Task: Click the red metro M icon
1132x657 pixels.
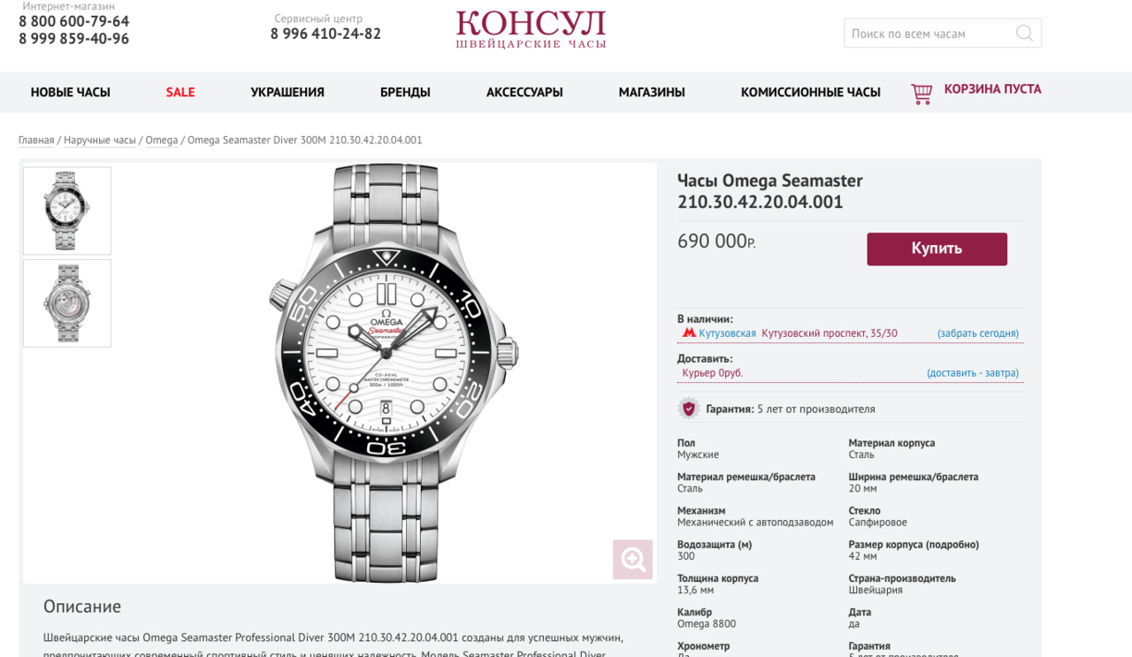Action: pos(689,333)
